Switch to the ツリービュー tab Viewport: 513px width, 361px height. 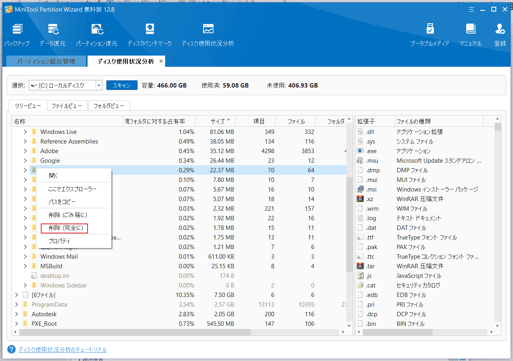pyautogui.click(x=28, y=106)
